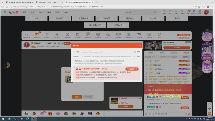Open 开播 start streaming icon in header
215x121 pixels.
[182, 12]
